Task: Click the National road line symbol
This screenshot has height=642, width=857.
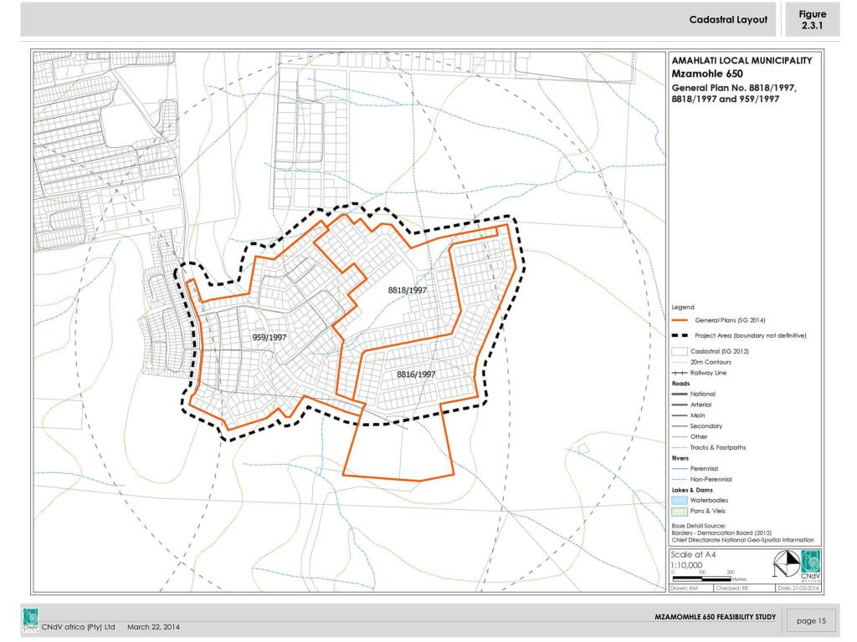Action: coord(680,395)
